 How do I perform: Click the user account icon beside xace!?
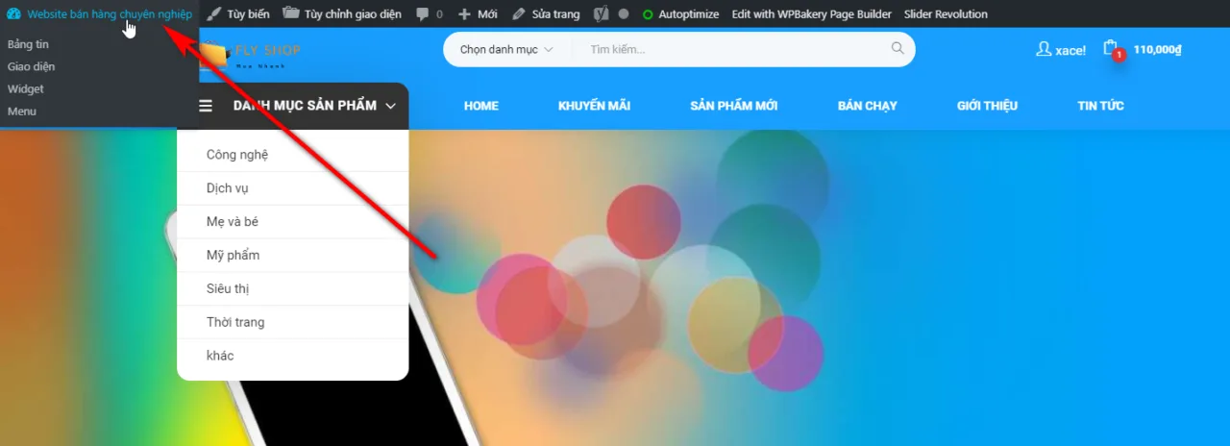(x=1044, y=49)
